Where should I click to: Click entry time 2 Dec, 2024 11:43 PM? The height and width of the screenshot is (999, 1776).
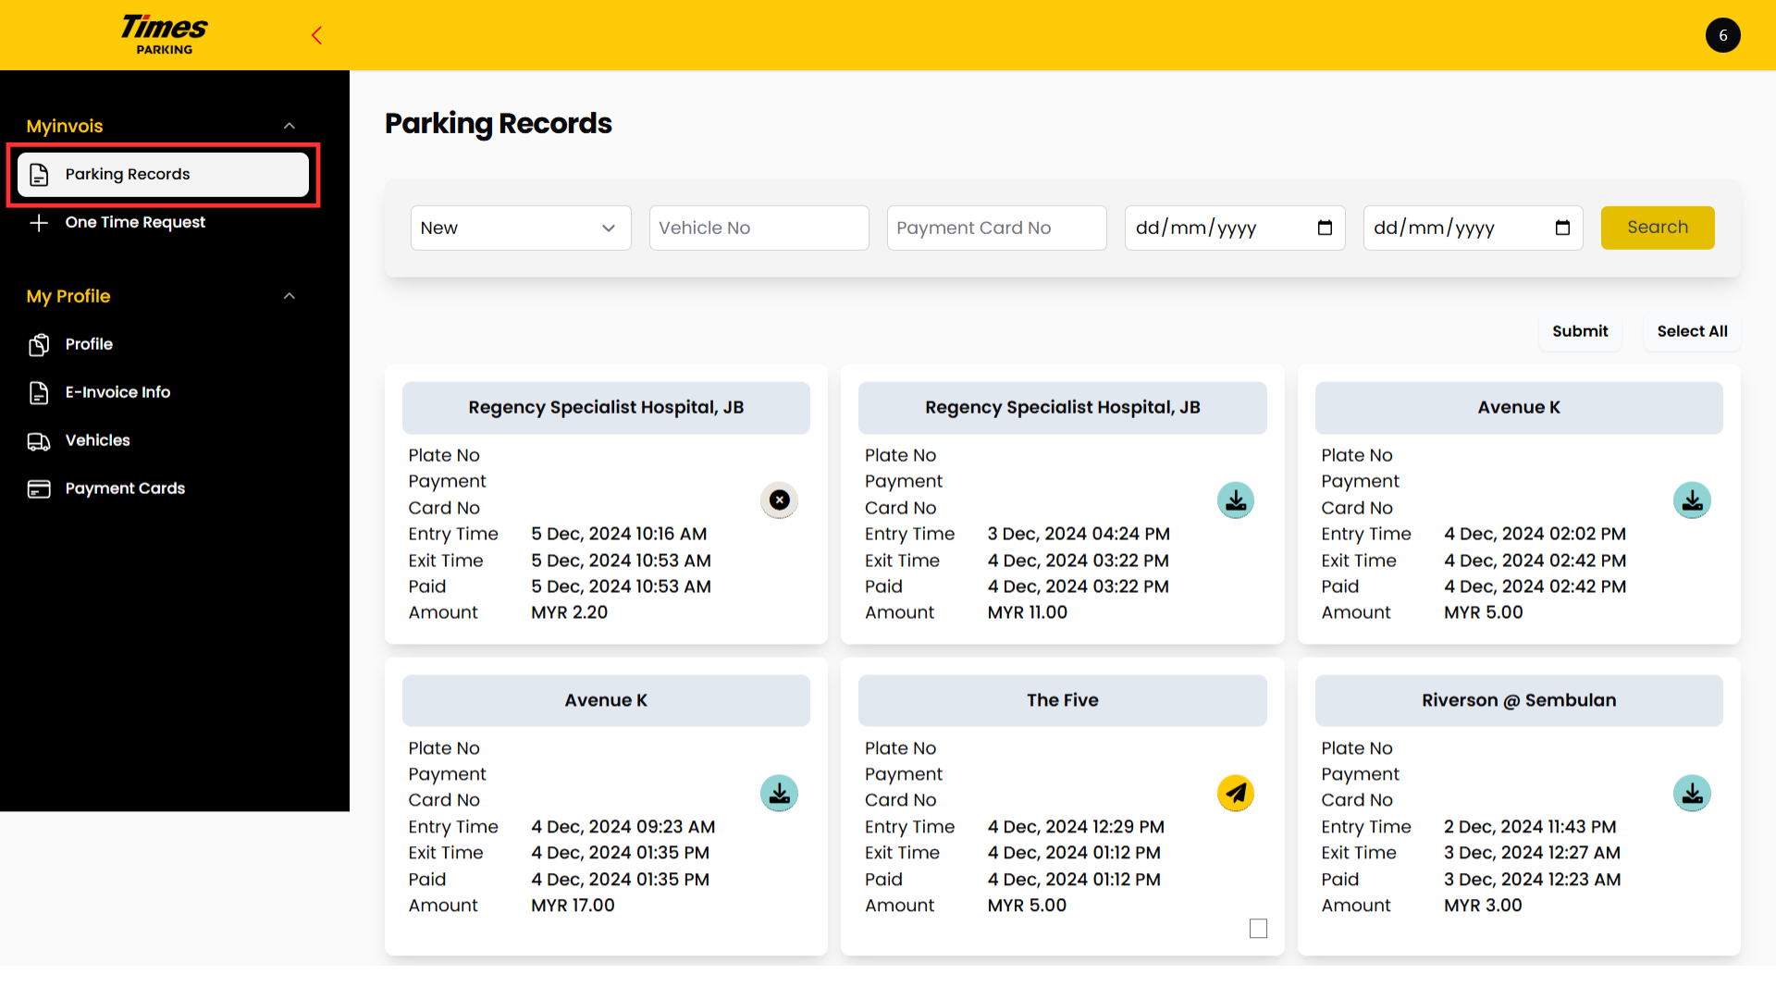(x=1530, y=827)
